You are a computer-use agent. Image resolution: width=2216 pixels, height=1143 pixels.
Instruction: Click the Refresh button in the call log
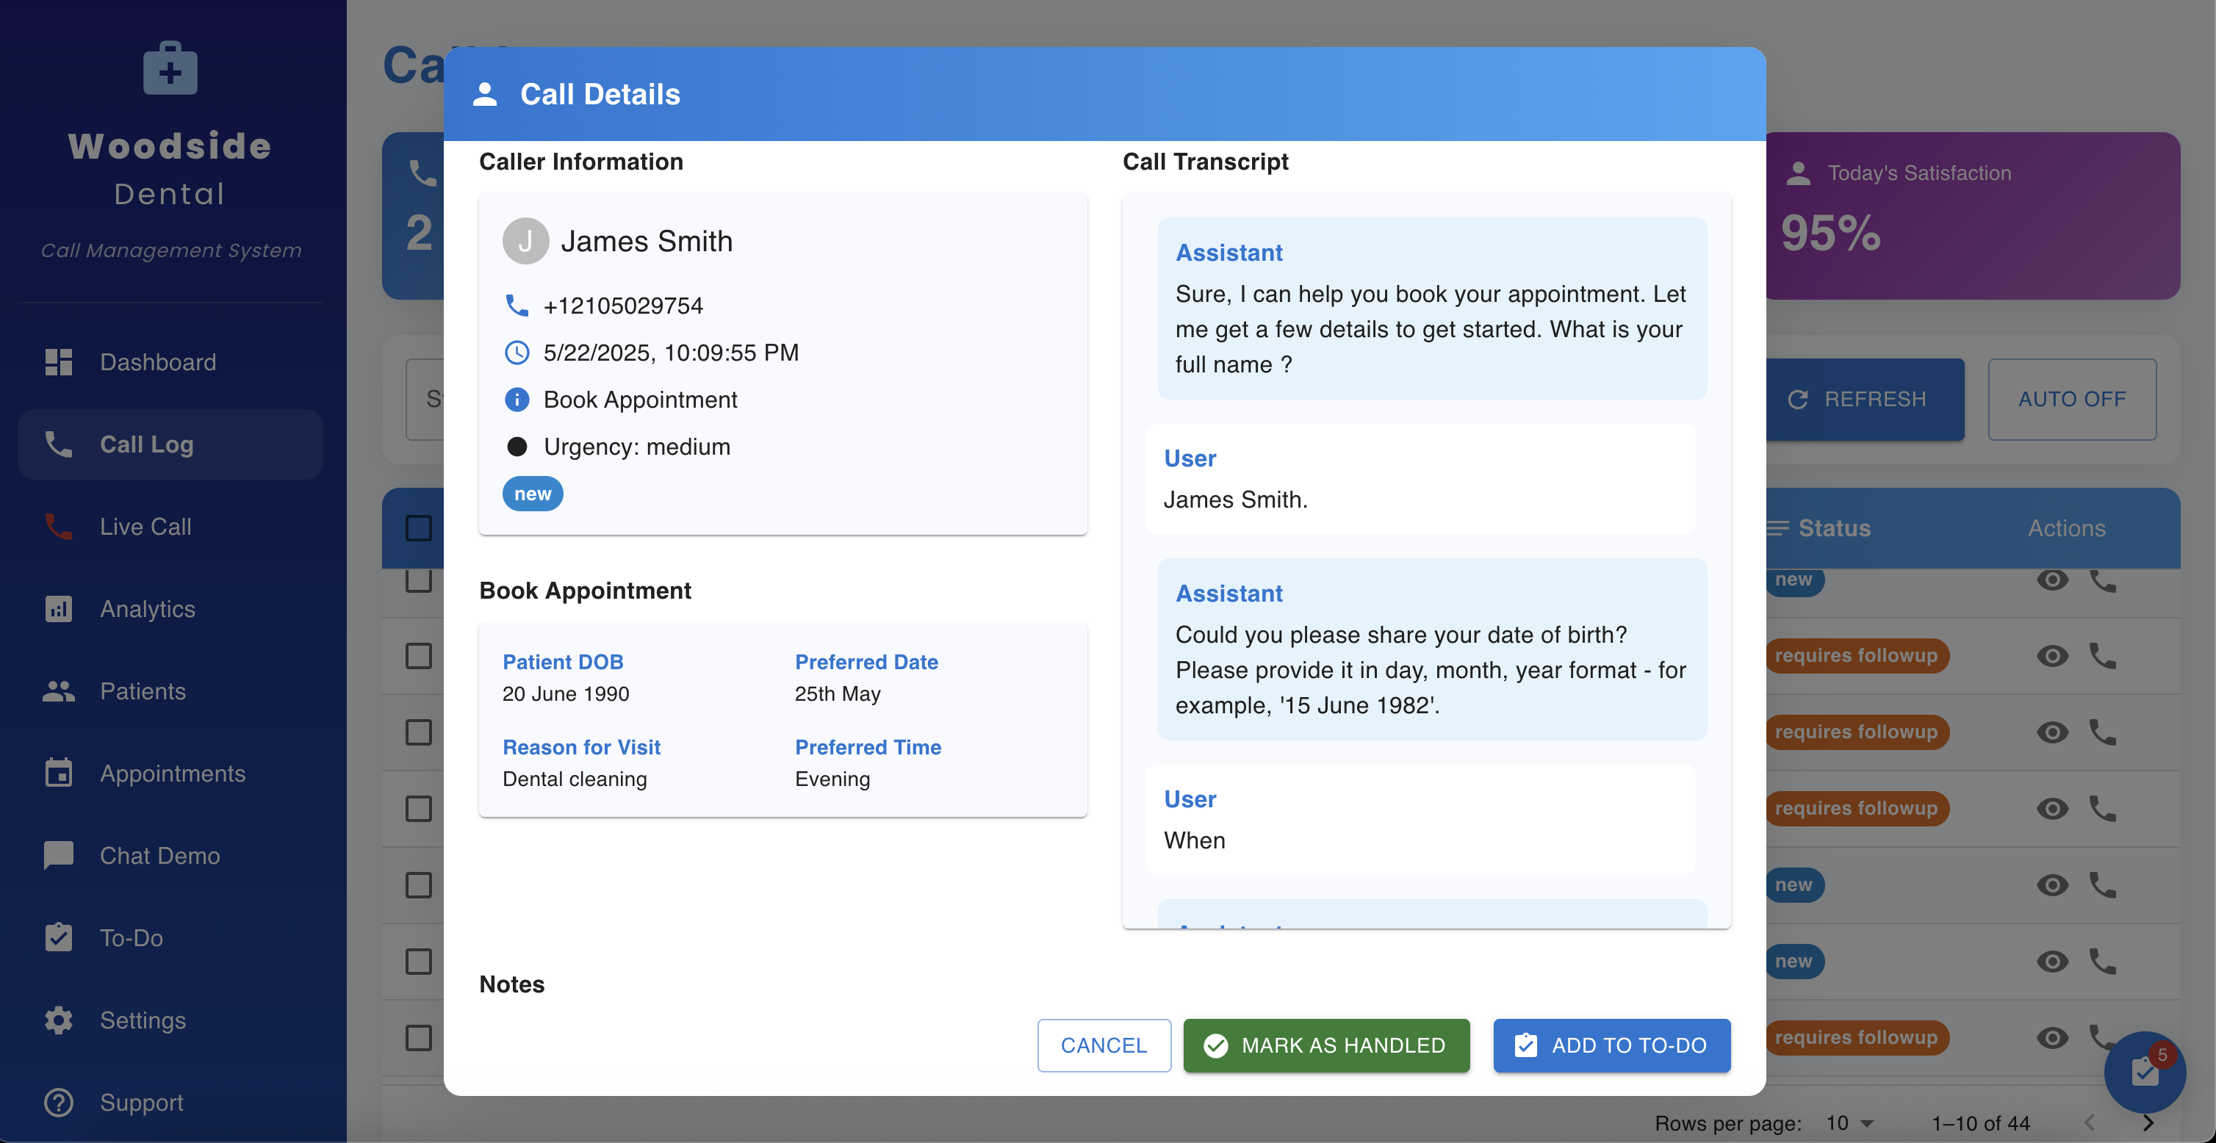tap(1864, 399)
